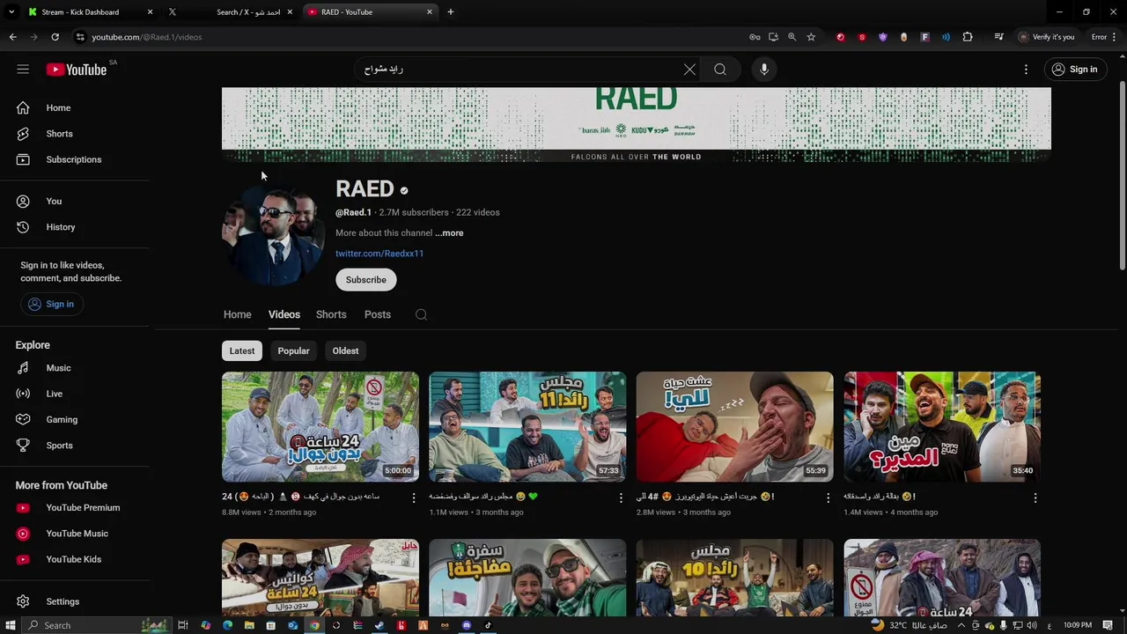Open the YouTube guide hamburger menu
Image resolution: width=1127 pixels, height=634 pixels.
(x=23, y=70)
